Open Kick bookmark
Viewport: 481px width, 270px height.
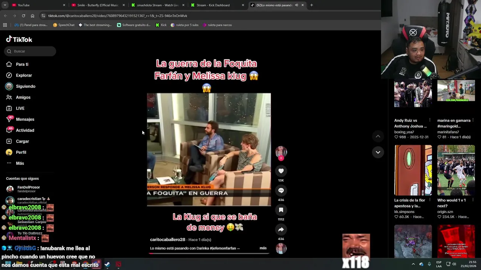pos(161,25)
